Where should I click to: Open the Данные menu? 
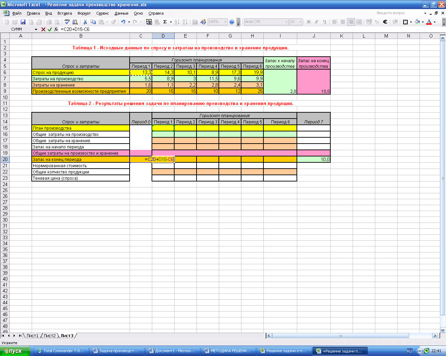121,13
